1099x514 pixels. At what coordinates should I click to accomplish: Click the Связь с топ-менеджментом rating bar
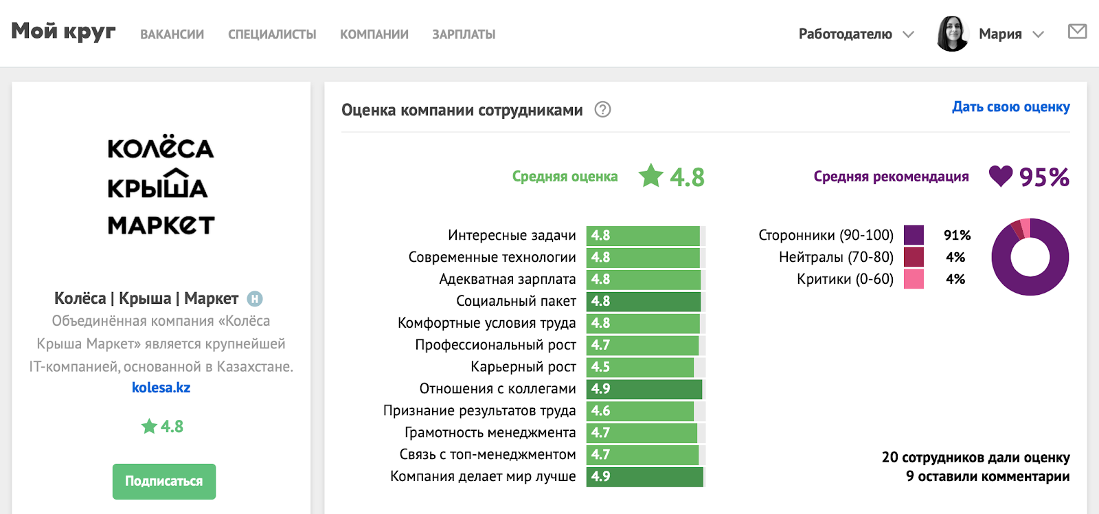646,455
